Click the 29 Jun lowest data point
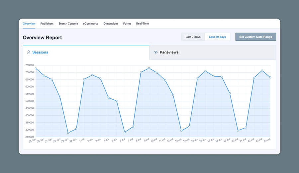299x173 pixels. coord(68,133)
